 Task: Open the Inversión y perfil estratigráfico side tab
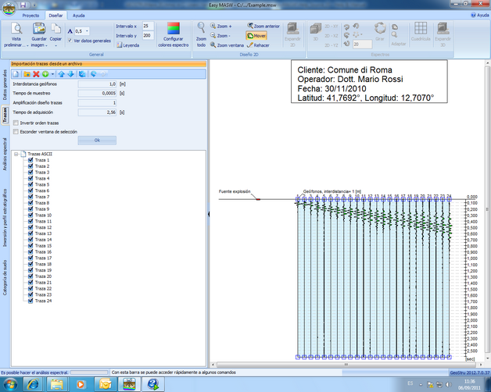pos(5,218)
